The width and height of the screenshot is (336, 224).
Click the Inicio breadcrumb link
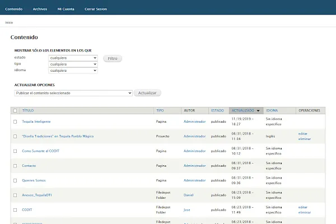click(x=9, y=22)
